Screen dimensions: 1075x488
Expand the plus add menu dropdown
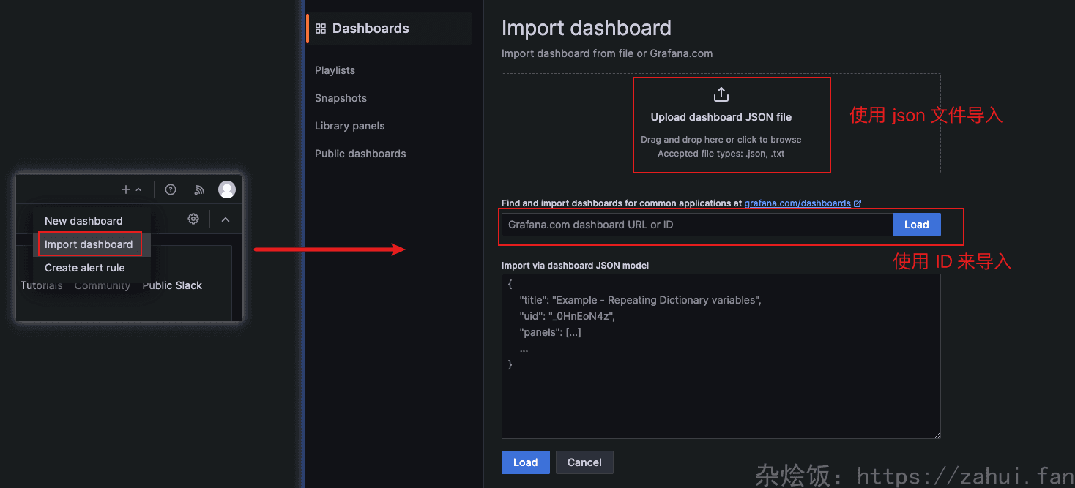tap(130, 189)
